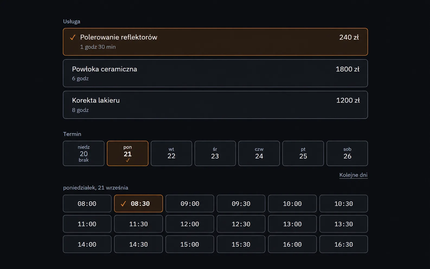Choose the Powłoka ceramiczna service
This screenshot has height=269, width=430.
tap(215, 73)
